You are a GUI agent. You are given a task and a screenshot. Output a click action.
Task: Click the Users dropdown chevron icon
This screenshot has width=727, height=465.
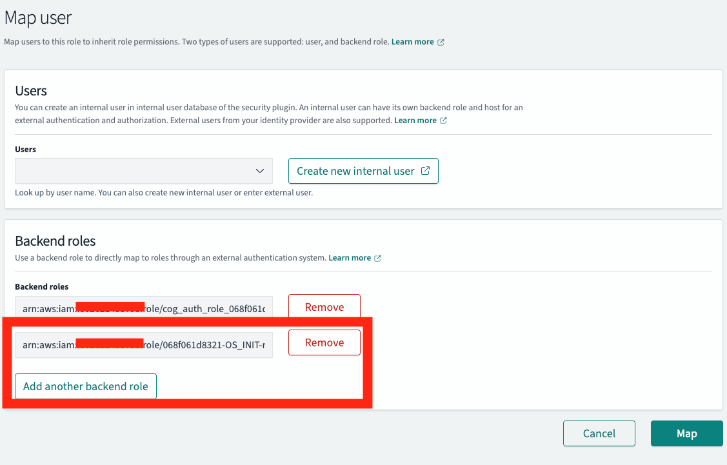tap(261, 171)
